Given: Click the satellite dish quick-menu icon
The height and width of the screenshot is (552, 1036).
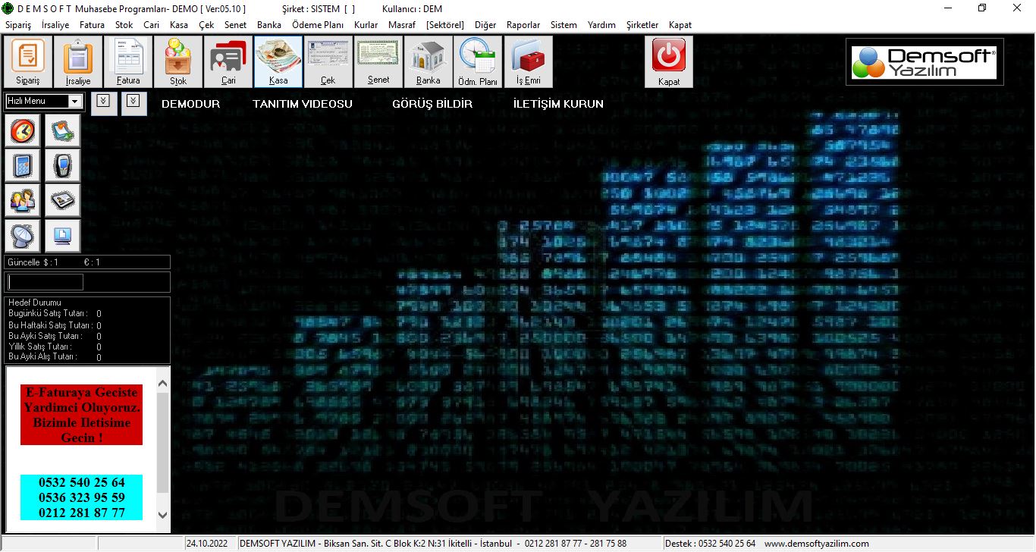Looking at the screenshot, I should pos(23,236).
